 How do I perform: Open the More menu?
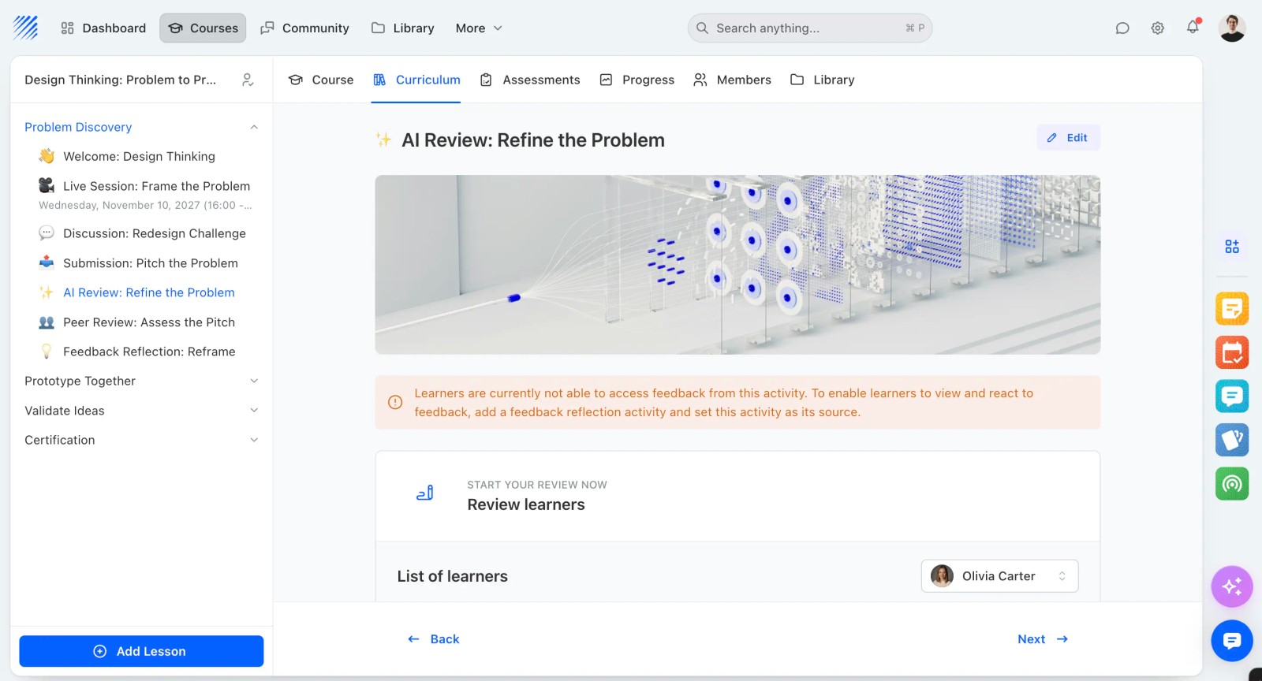(x=479, y=28)
